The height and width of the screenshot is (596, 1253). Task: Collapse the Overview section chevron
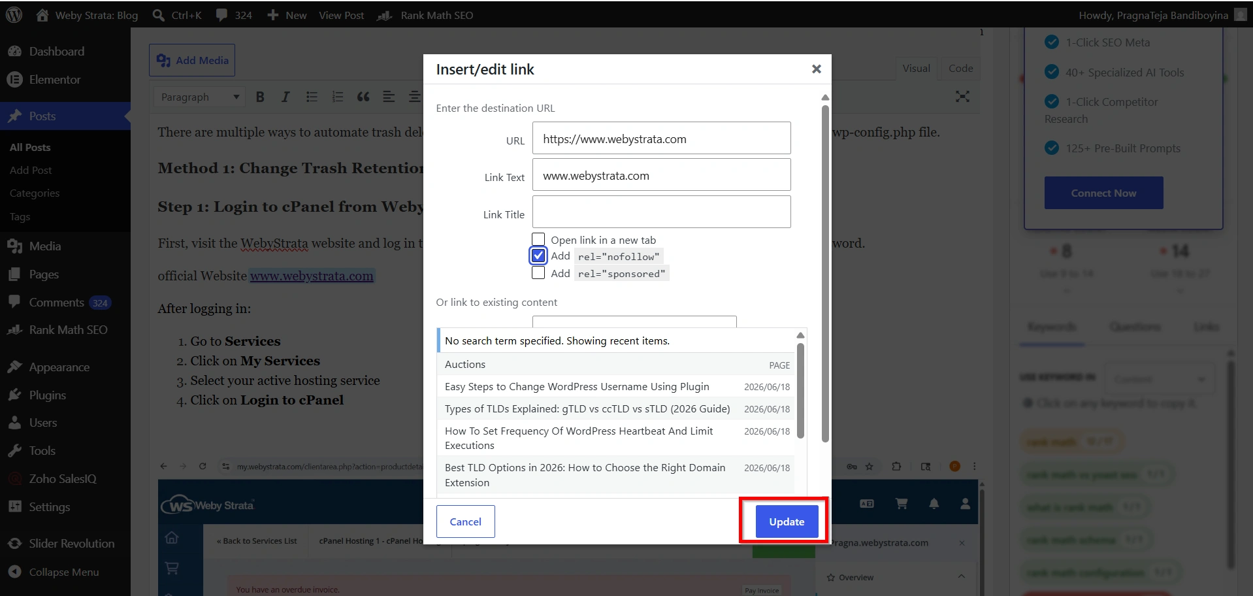(x=961, y=576)
